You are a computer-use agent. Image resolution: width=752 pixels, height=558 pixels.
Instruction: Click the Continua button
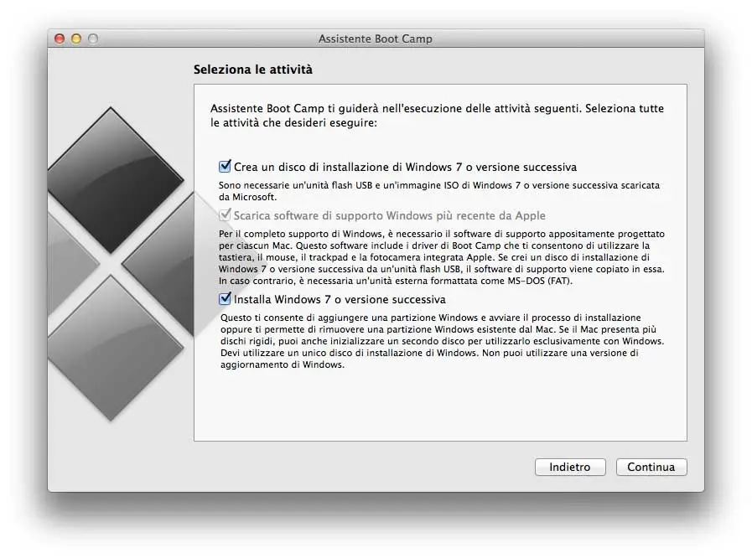click(x=651, y=467)
